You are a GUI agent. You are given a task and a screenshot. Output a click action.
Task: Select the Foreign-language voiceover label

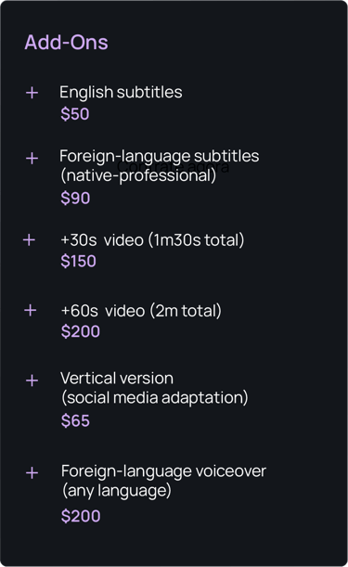pos(163,471)
